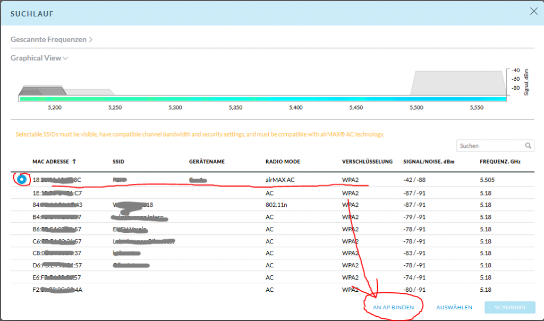Click the MAC address starting with D6:
This screenshot has height=321, width=544.
click(57, 265)
